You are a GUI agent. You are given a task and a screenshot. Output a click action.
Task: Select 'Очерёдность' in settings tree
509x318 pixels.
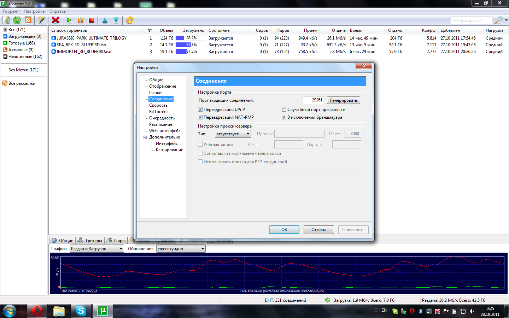(162, 118)
